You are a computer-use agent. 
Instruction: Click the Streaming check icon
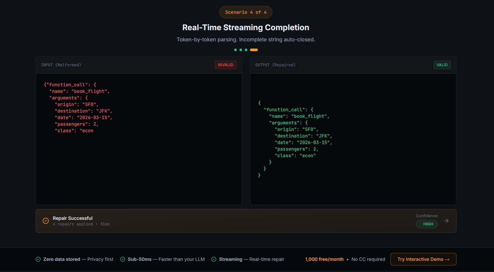(214, 259)
